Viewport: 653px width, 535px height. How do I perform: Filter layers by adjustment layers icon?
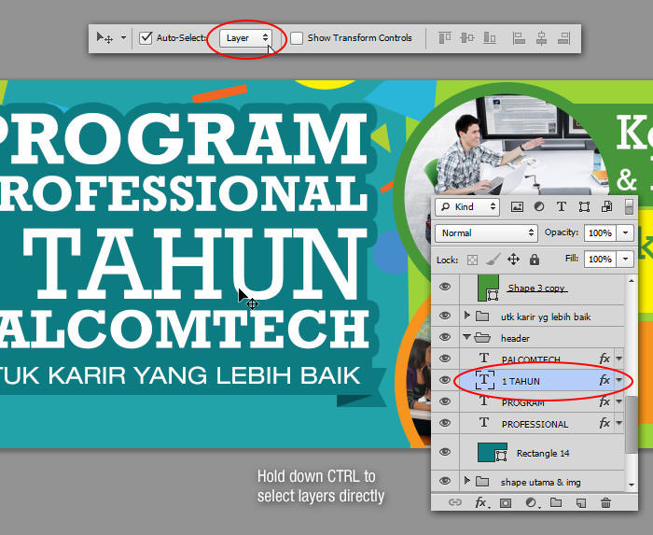coord(539,206)
